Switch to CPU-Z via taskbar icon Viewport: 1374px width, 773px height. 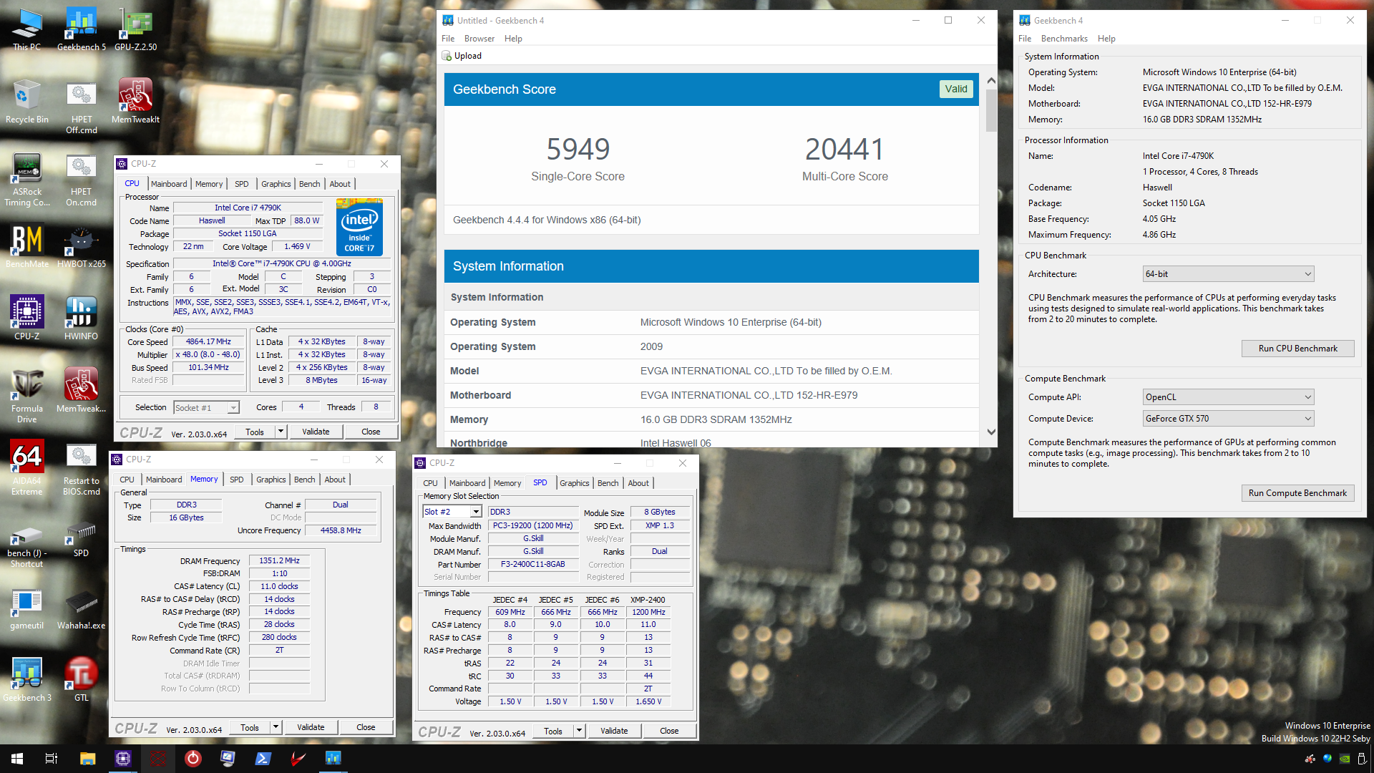click(122, 758)
